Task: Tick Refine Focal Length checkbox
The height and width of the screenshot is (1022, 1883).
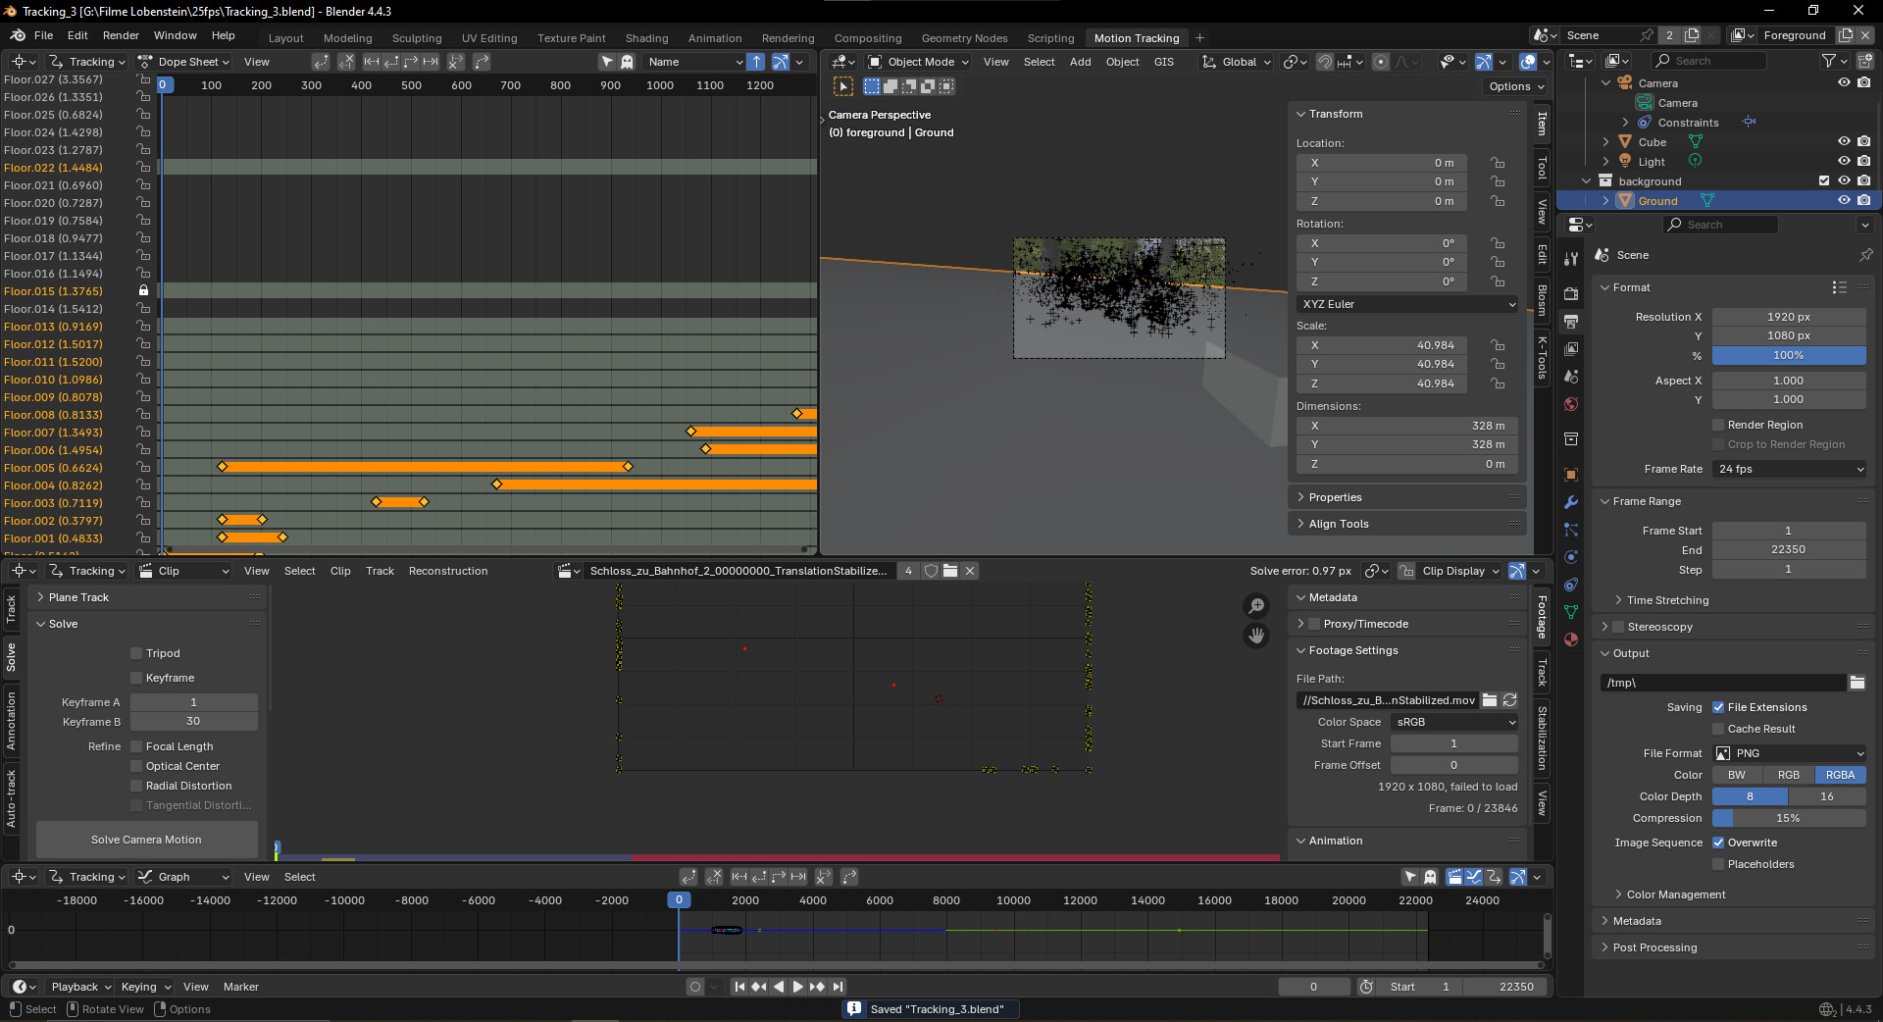Action: [137, 746]
